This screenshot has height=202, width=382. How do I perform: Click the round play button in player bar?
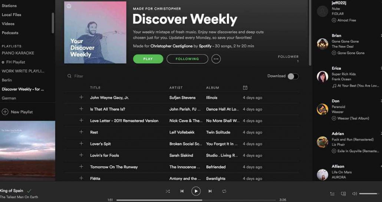196,191
